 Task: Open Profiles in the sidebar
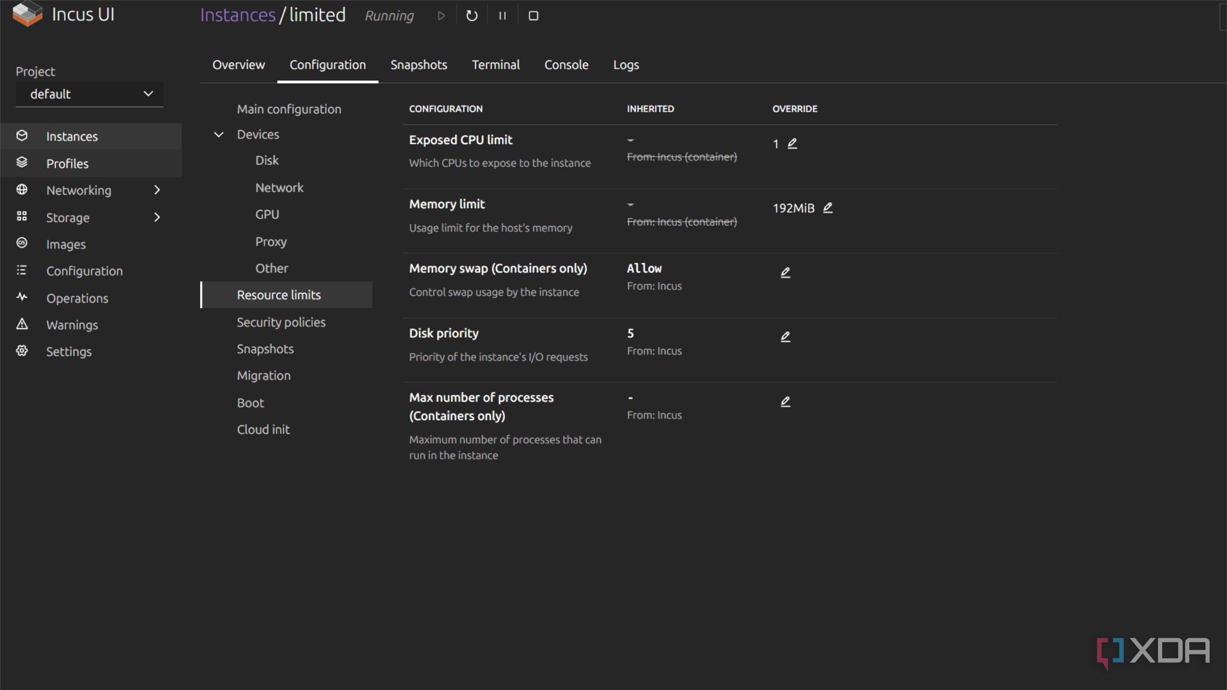91,163
